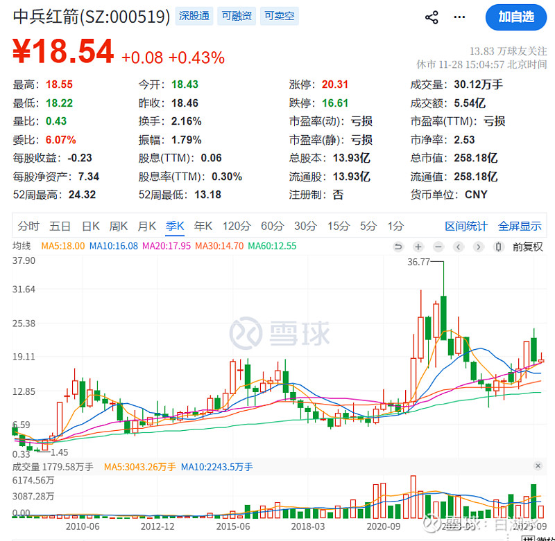Switch to 五日 chart tab
This screenshot has height=541, width=555.
coord(60,226)
